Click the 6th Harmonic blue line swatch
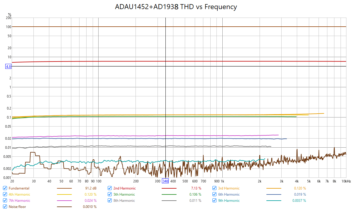352x210 pixels. click(274, 194)
